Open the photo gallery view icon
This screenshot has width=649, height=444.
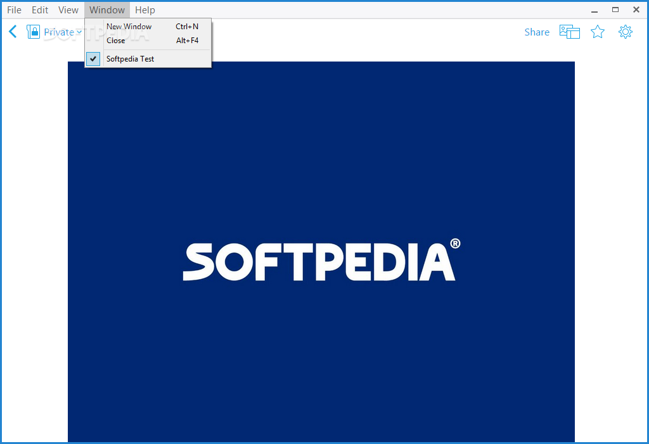tap(570, 32)
